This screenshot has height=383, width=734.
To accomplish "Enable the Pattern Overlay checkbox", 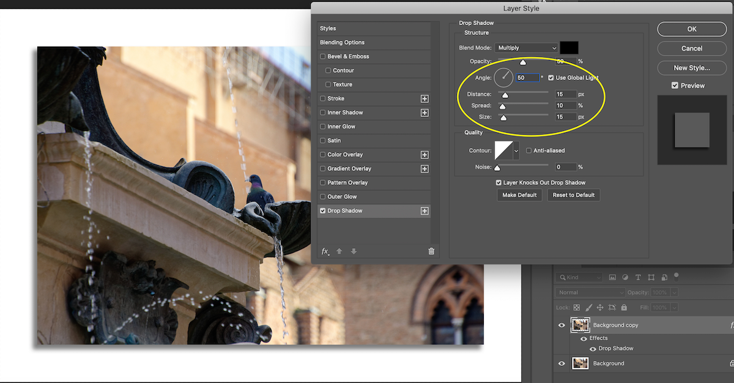I will pos(323,183).
